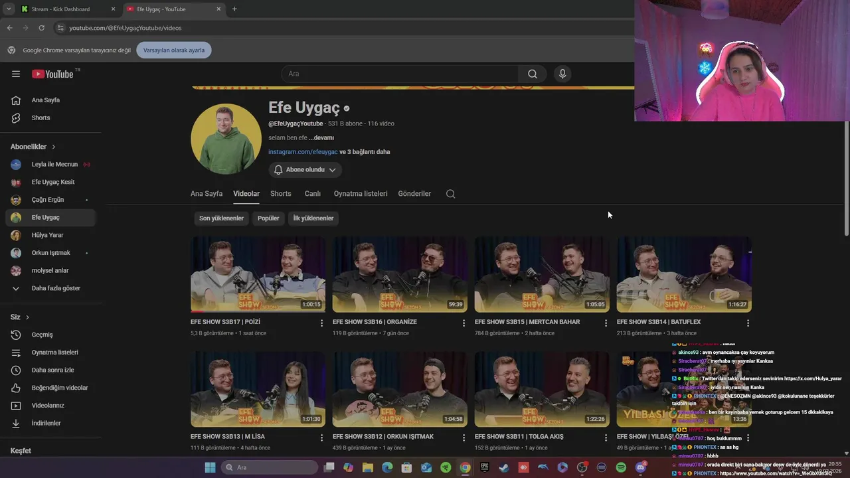Open the YouTube hamburger guide menu
The image size is (850, 478).
point(16,74)
